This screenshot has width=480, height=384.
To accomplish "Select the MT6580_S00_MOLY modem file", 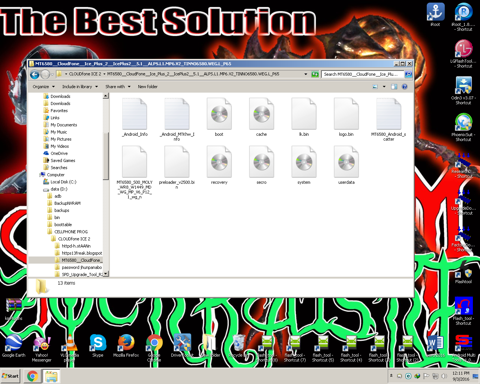I will [135, 172].
